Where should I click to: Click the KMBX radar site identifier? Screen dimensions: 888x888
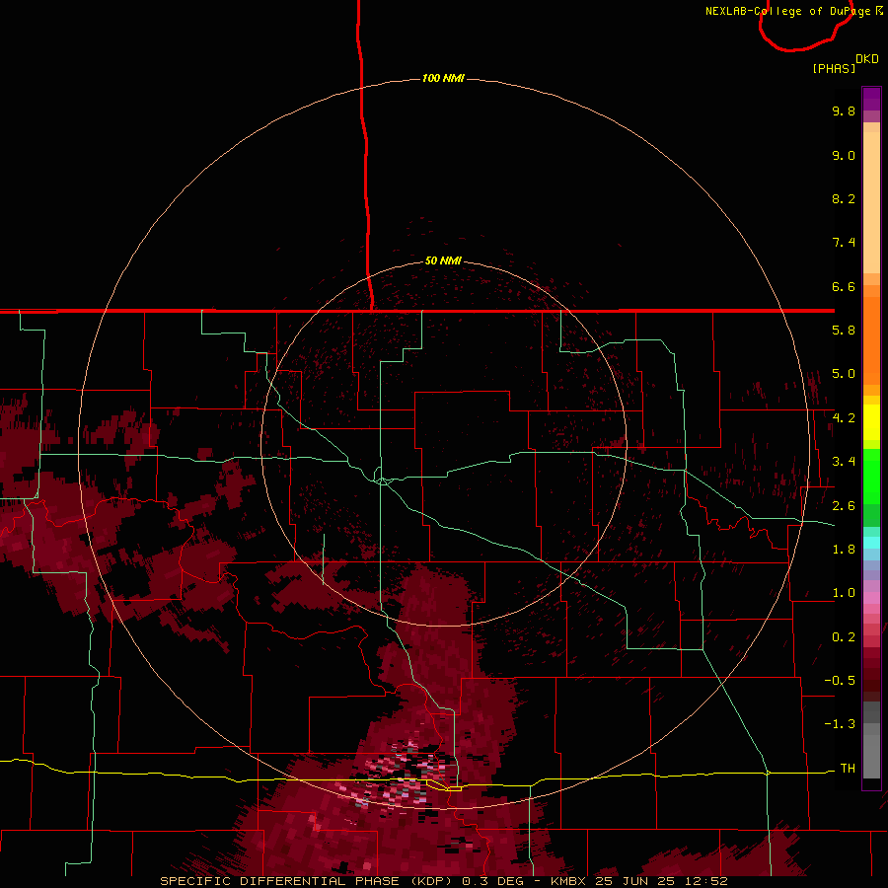click(x=568, y=881)
